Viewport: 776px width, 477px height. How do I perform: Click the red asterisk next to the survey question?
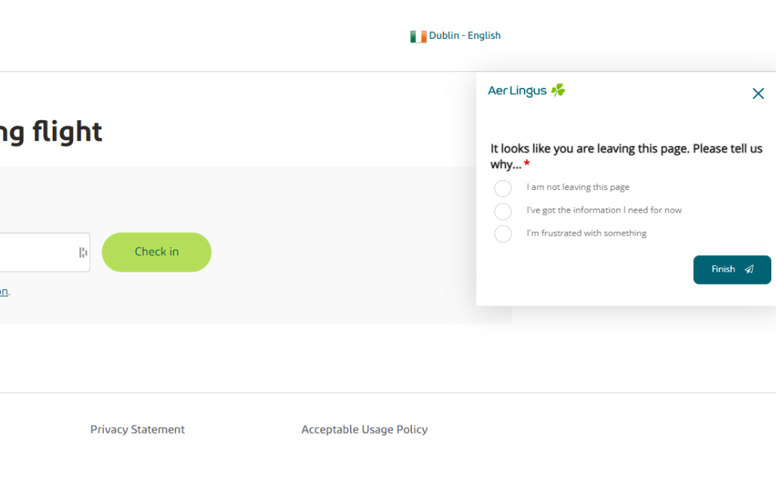[527, 164]
